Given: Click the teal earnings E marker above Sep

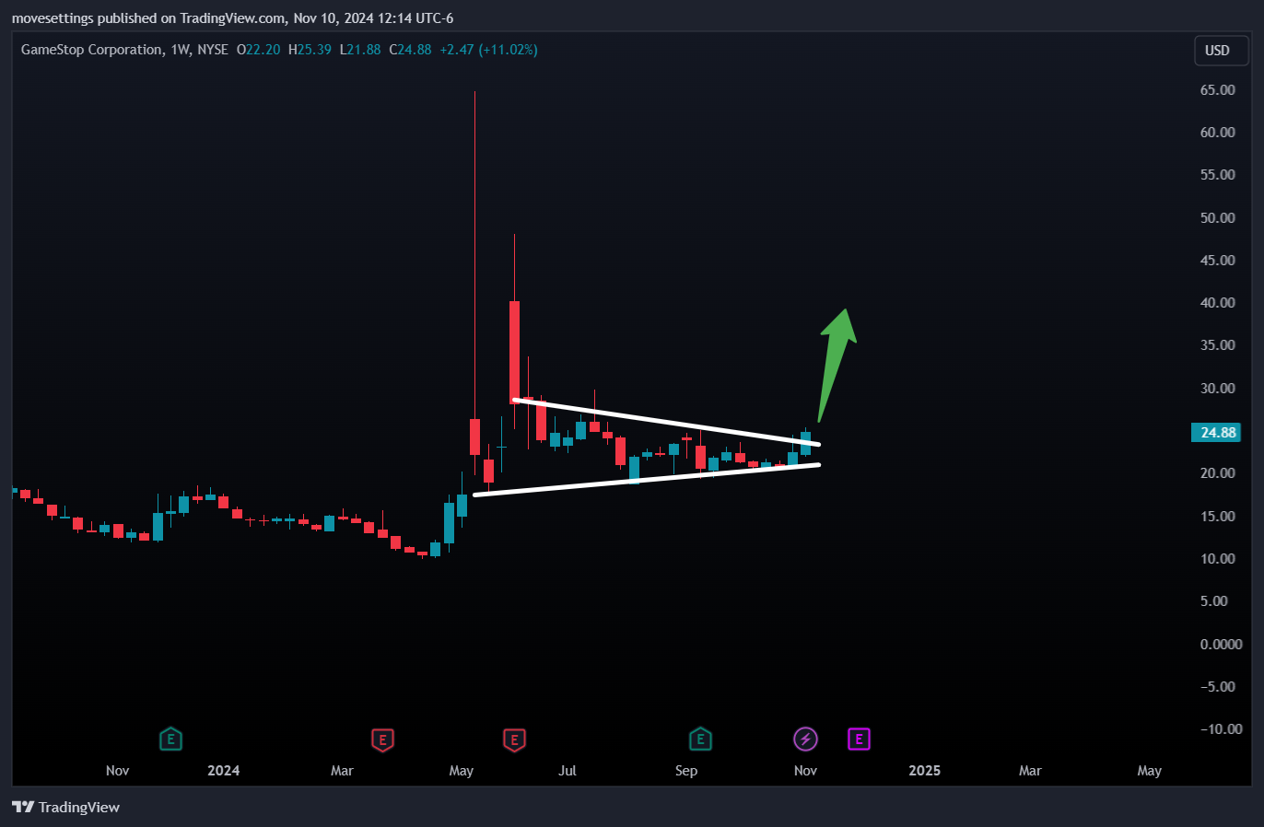Looking at the screenshot, I should pos(700,739).
